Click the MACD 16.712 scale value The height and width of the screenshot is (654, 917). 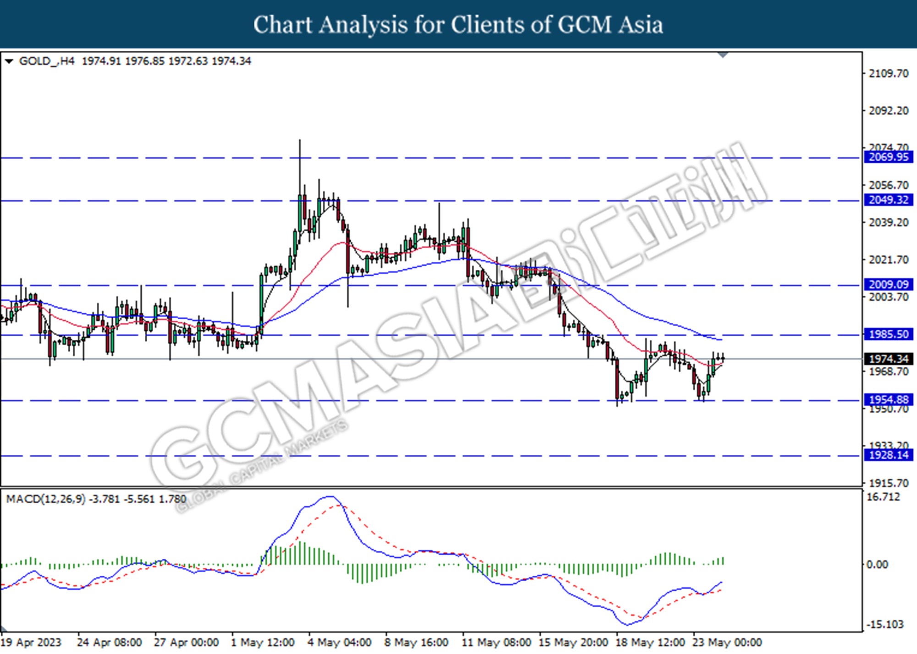point(883,497)
